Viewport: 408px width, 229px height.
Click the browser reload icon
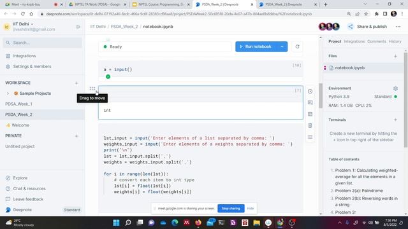click(23, 14)
